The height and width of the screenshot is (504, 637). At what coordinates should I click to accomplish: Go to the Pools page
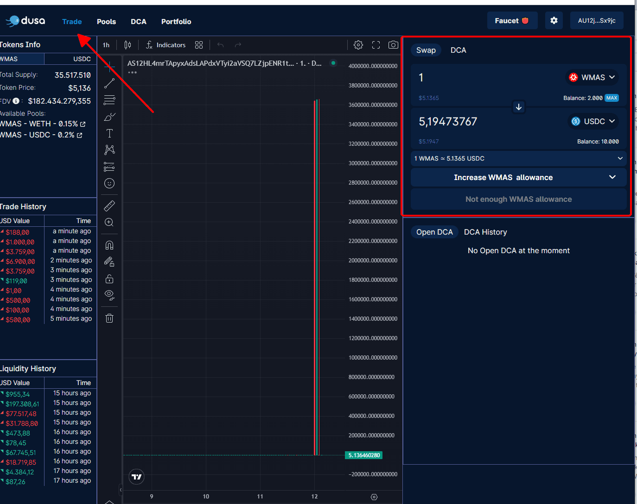[x=106, y=22]
